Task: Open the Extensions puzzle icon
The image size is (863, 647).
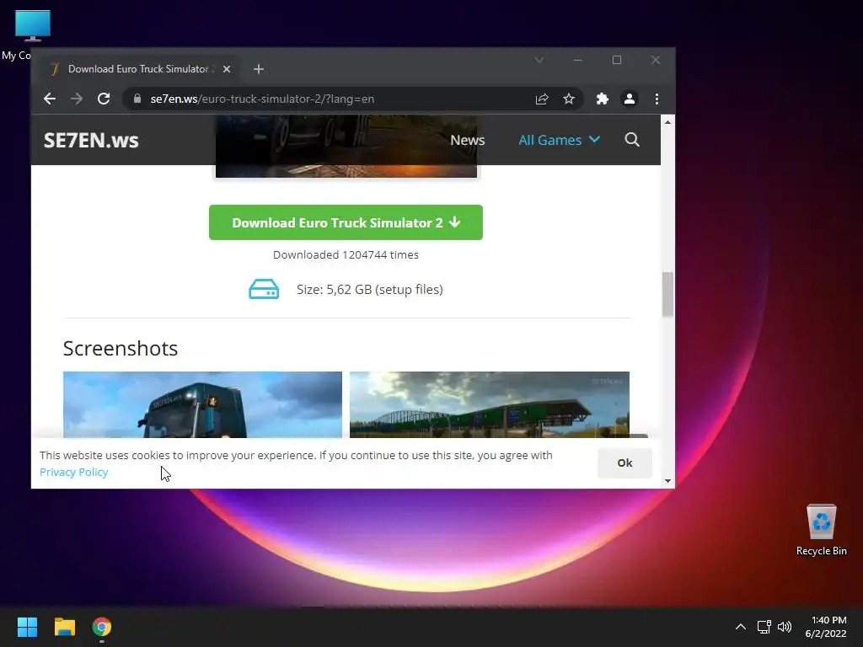Action: tap(603, 99)
